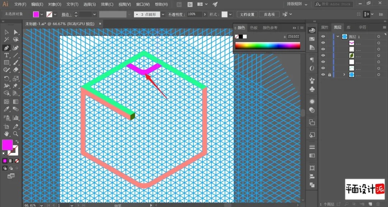Hide 图层 1 with its eye icon

point(323,37)
